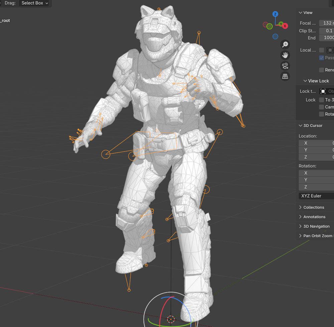The height and width of the screenshot is (327, 334).
Task: Click the zoom magnifier viewport icon
Action: 285,44
